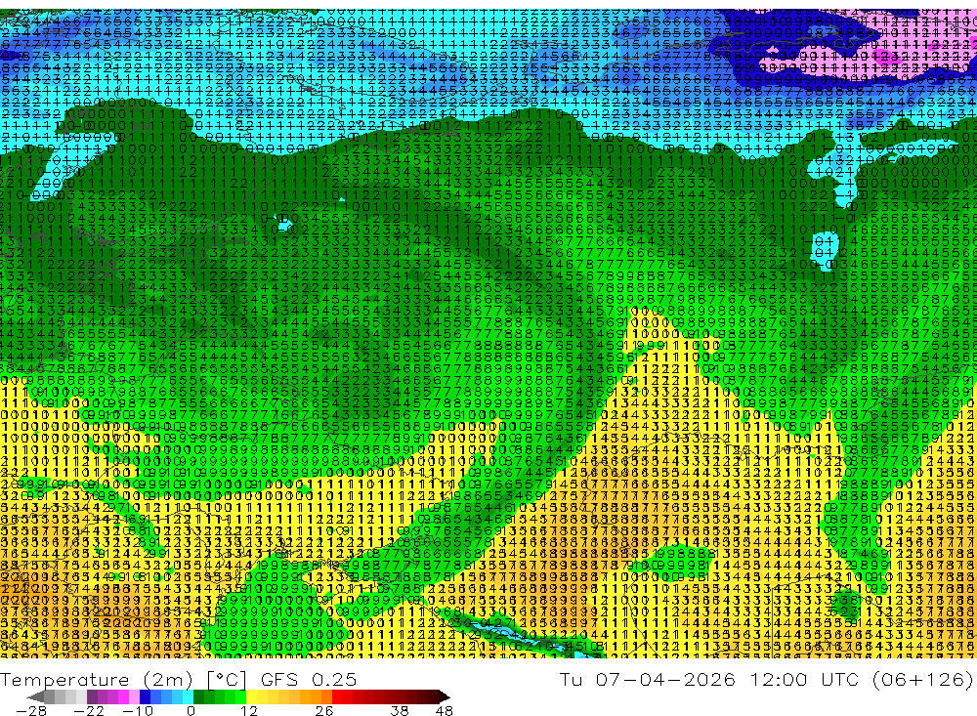Click the '-10' legend value
The width and height of the screenshot is (977, 716).
point(138,711)
